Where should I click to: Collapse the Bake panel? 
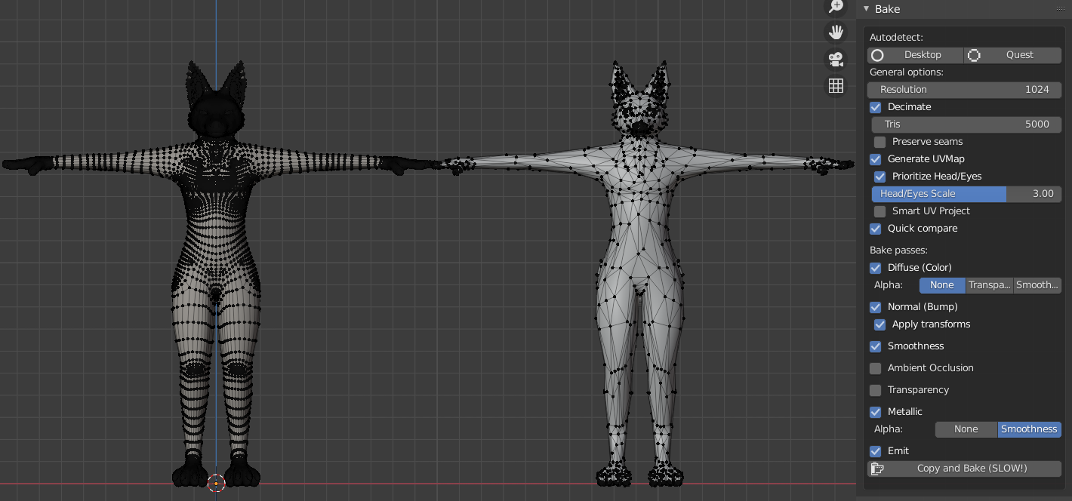pos(867,9)
